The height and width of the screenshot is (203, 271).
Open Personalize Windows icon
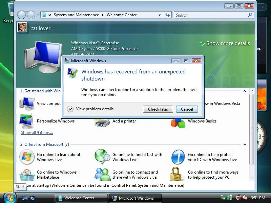pyautogui.click(x=26, y=121)
